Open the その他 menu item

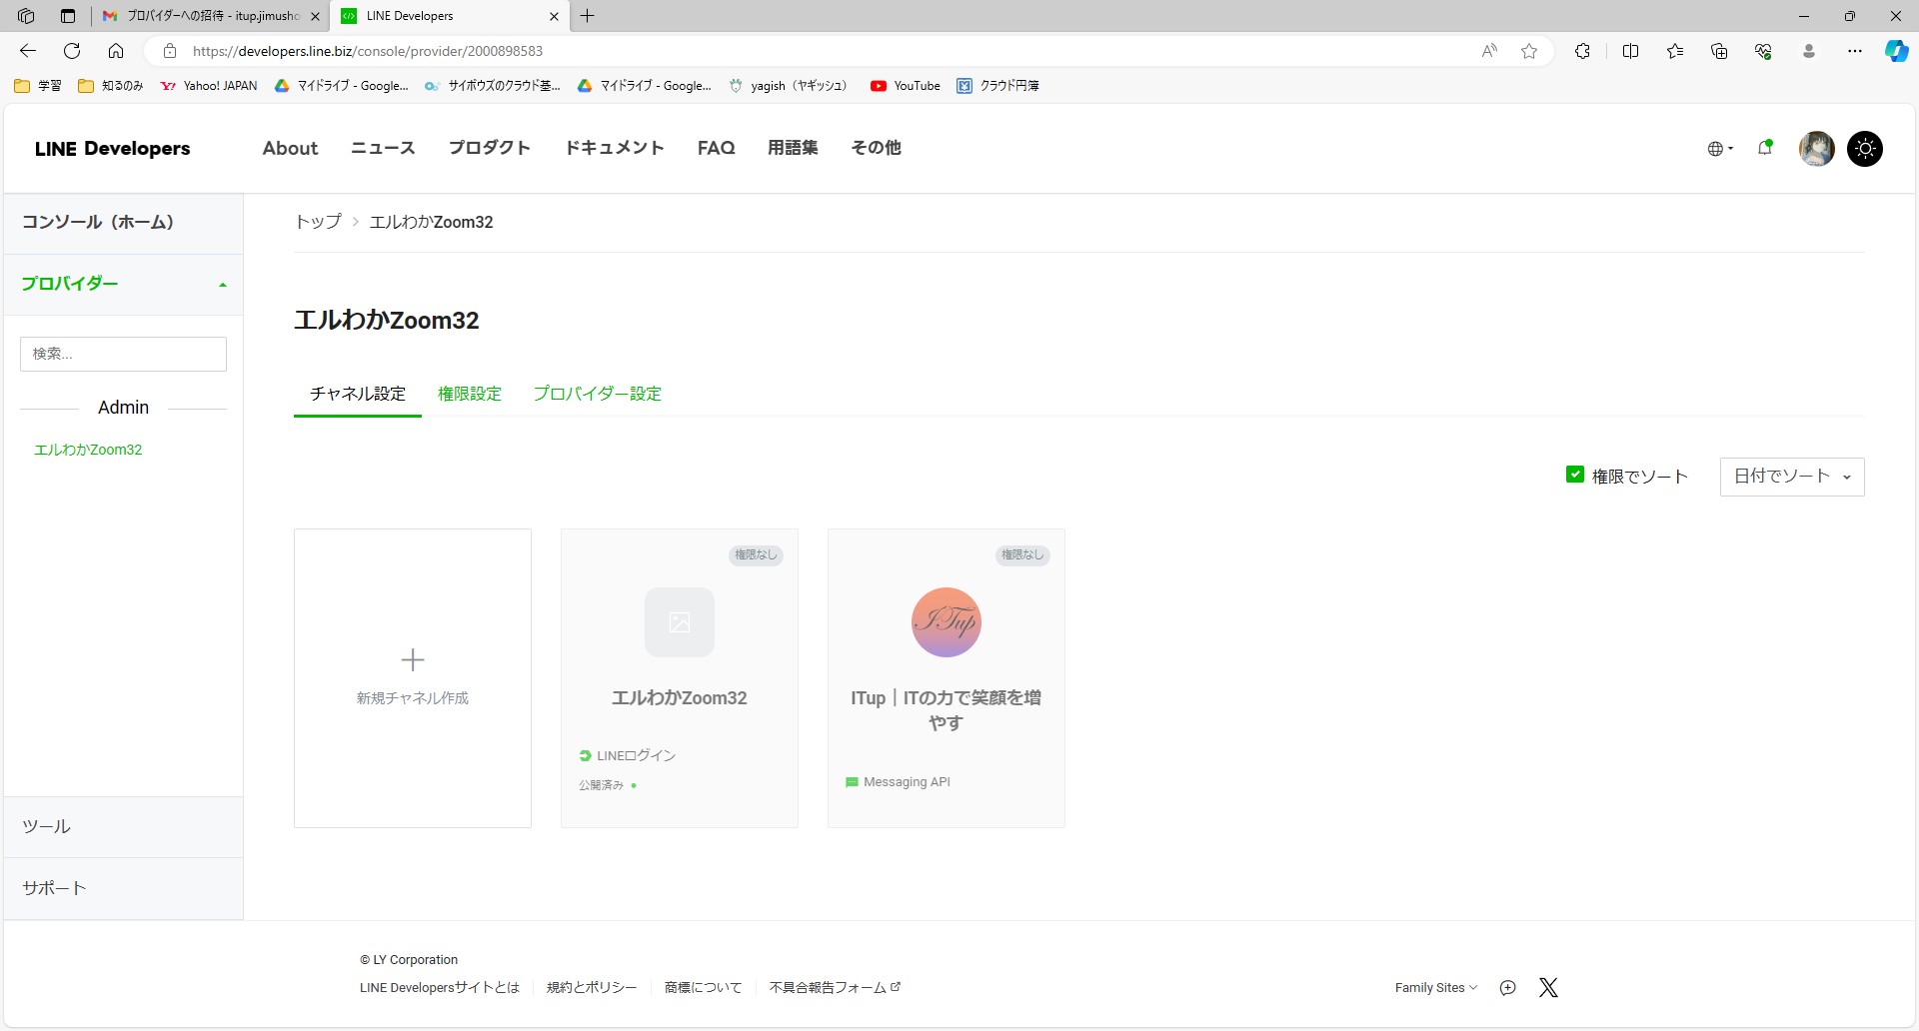(x=876, y=148)
